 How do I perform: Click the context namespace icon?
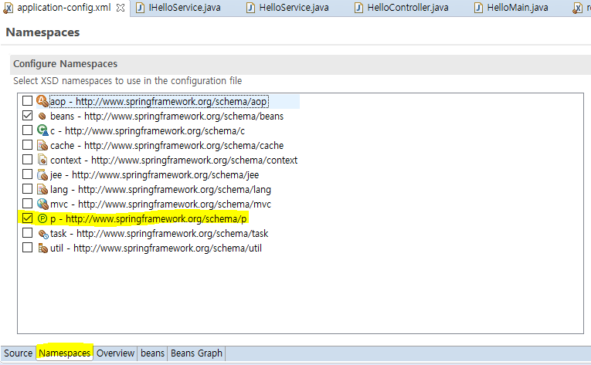click(42, 160)
